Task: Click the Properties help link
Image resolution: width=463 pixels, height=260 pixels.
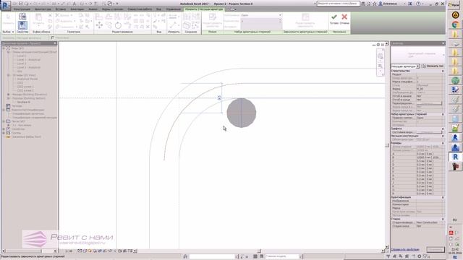Action: coord(405,250)
